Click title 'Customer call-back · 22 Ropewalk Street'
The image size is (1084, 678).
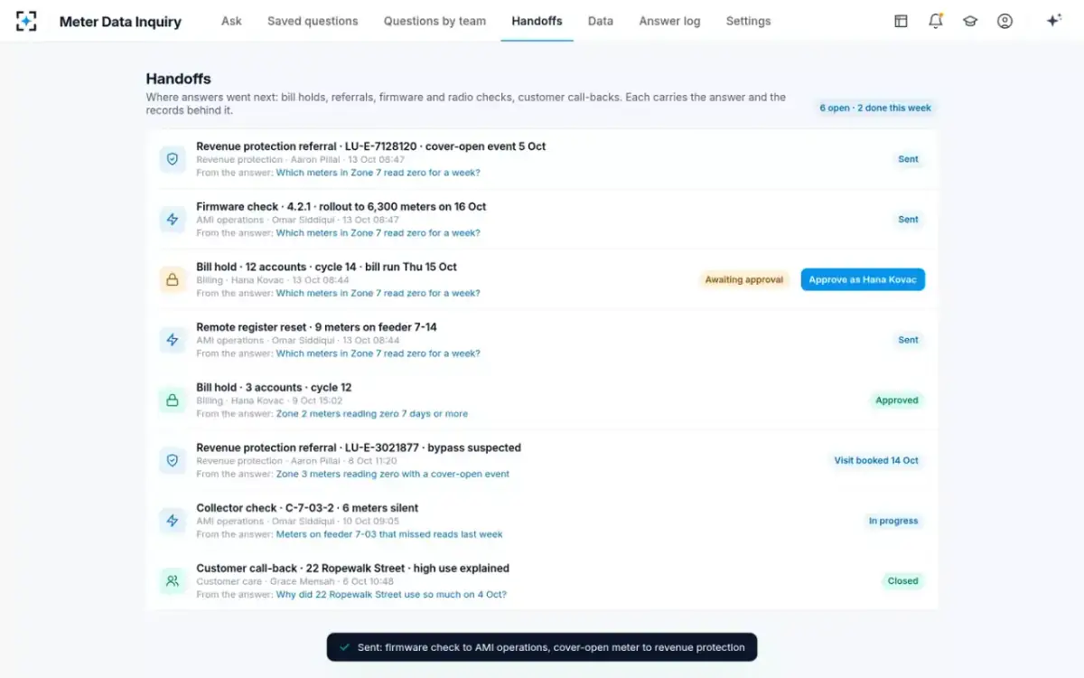tap(353, 569)
